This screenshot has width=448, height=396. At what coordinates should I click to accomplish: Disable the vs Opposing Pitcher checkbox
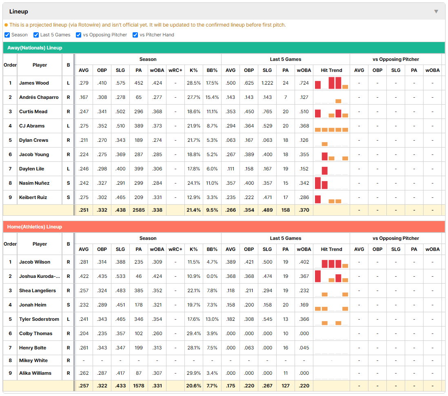[79, 35]
